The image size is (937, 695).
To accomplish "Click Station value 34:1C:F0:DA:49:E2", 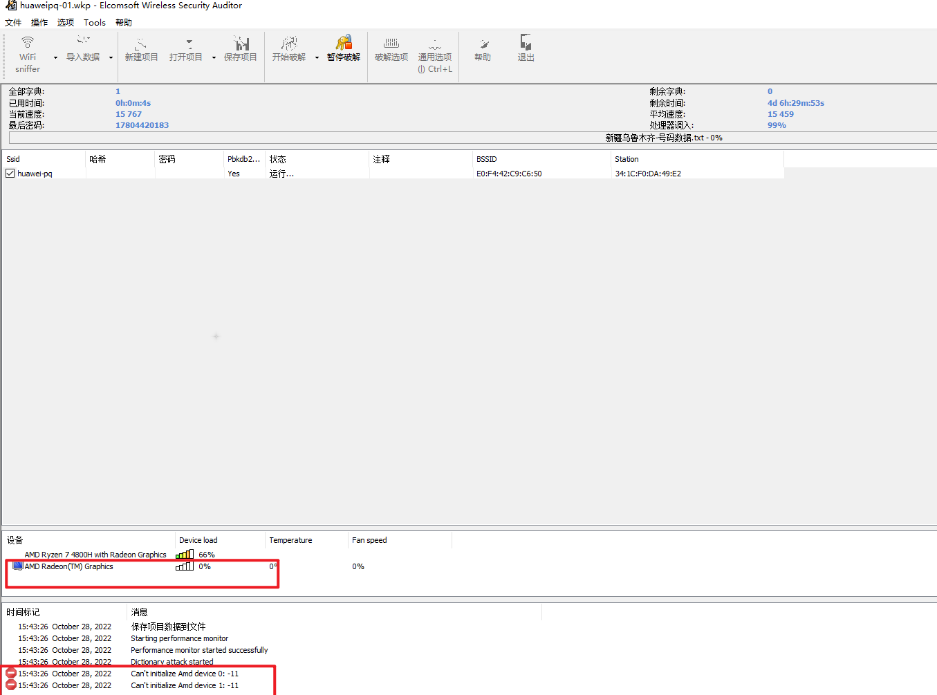I will [648, 174].
